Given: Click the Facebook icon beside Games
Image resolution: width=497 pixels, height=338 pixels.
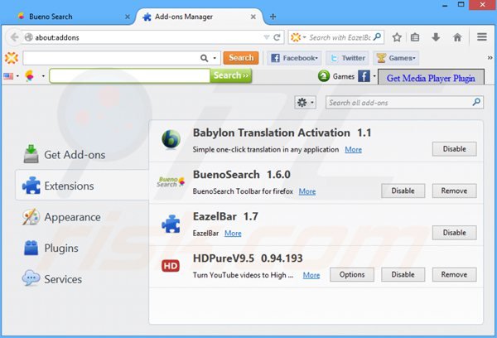Looking at the screenshot, I should (364, 76).
